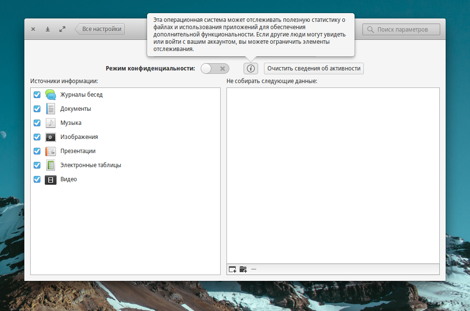Toggle the Режим конфиденциальности switch

click(x=215, y=69)
